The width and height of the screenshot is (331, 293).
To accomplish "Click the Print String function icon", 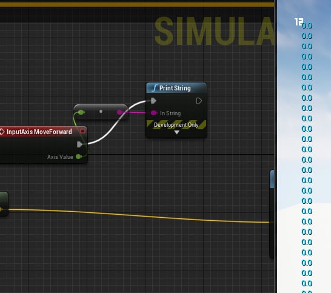I will [155, 88].
